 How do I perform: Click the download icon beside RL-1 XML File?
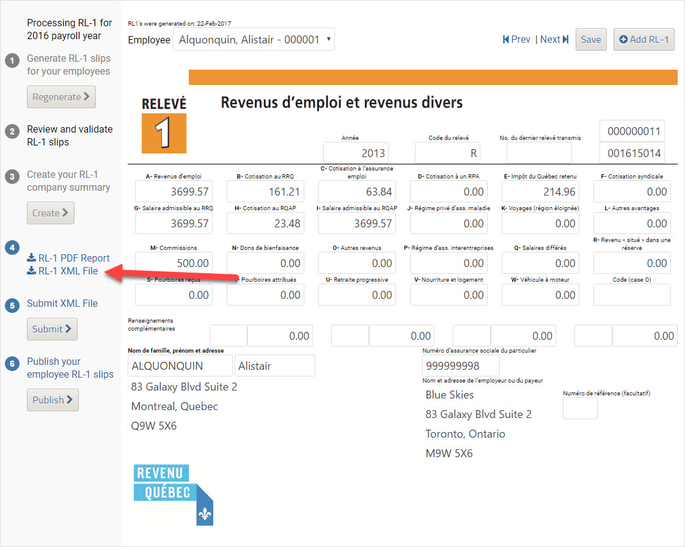click(x=31, y=271)
